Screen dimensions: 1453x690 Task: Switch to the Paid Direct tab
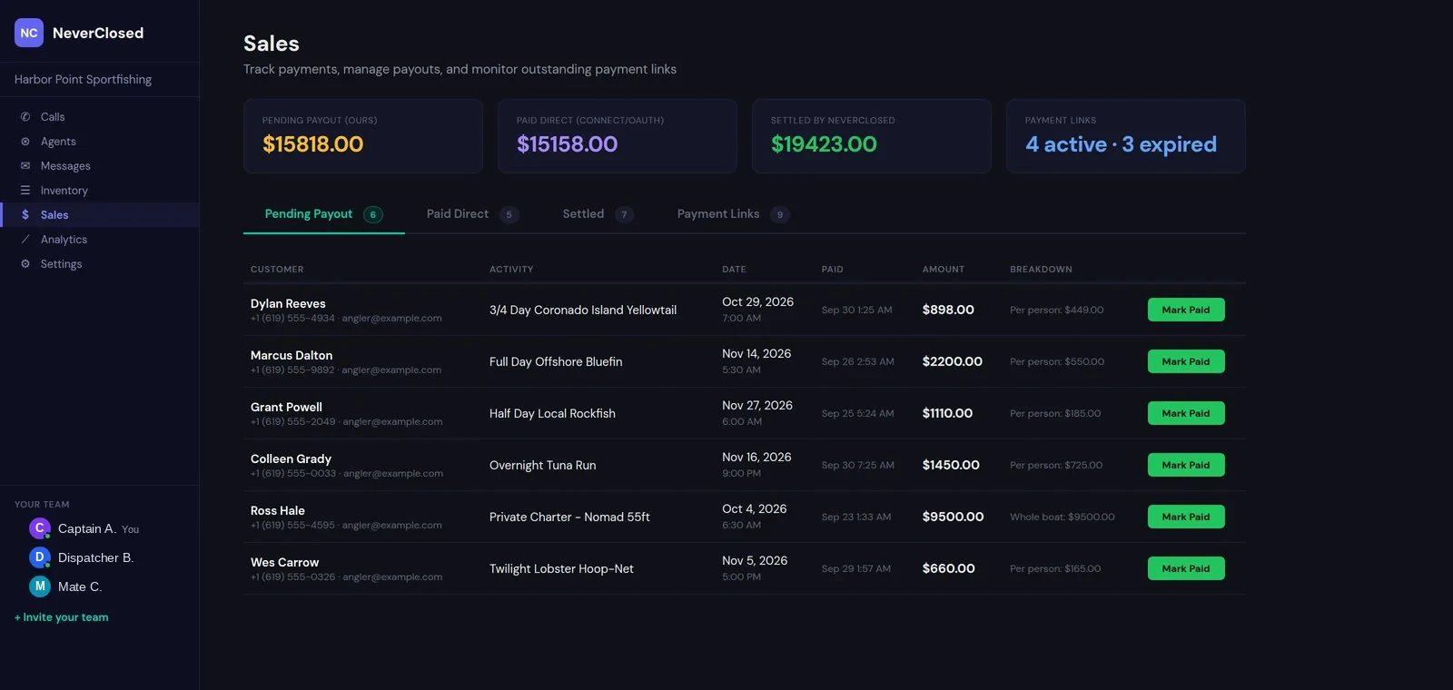[x=472, y=214]
